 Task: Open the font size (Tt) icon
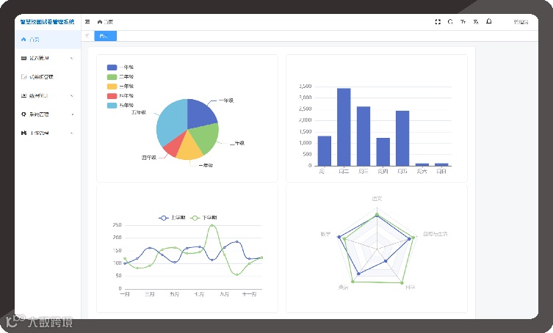coord(463,22)
